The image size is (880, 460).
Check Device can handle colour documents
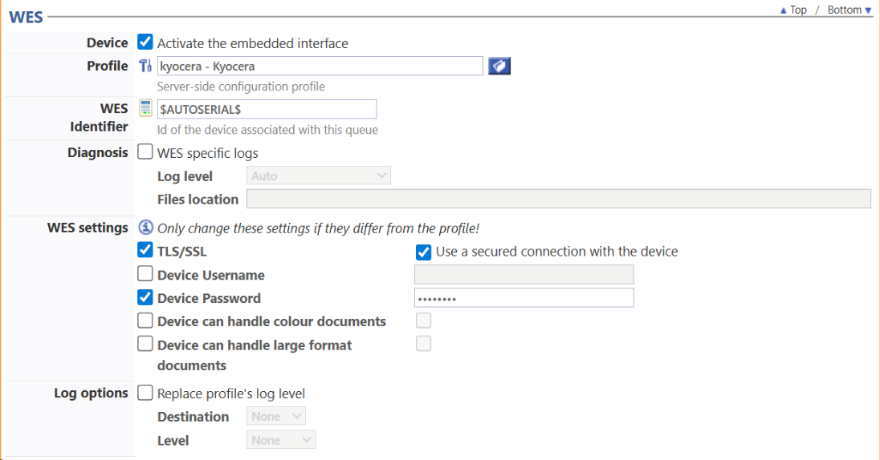point(145,321)
